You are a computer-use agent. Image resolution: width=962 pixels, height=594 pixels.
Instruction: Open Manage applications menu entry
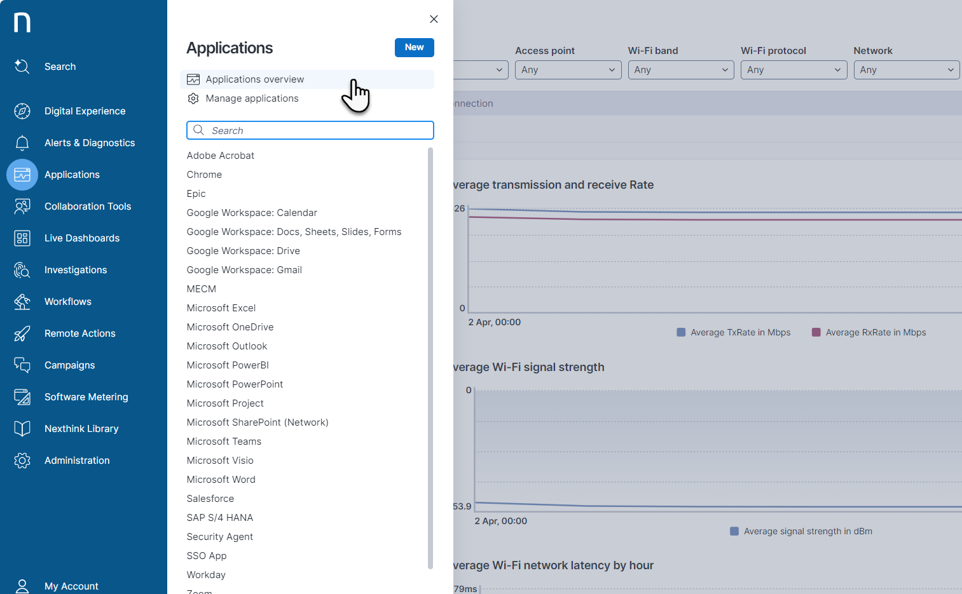pos(252,98)
